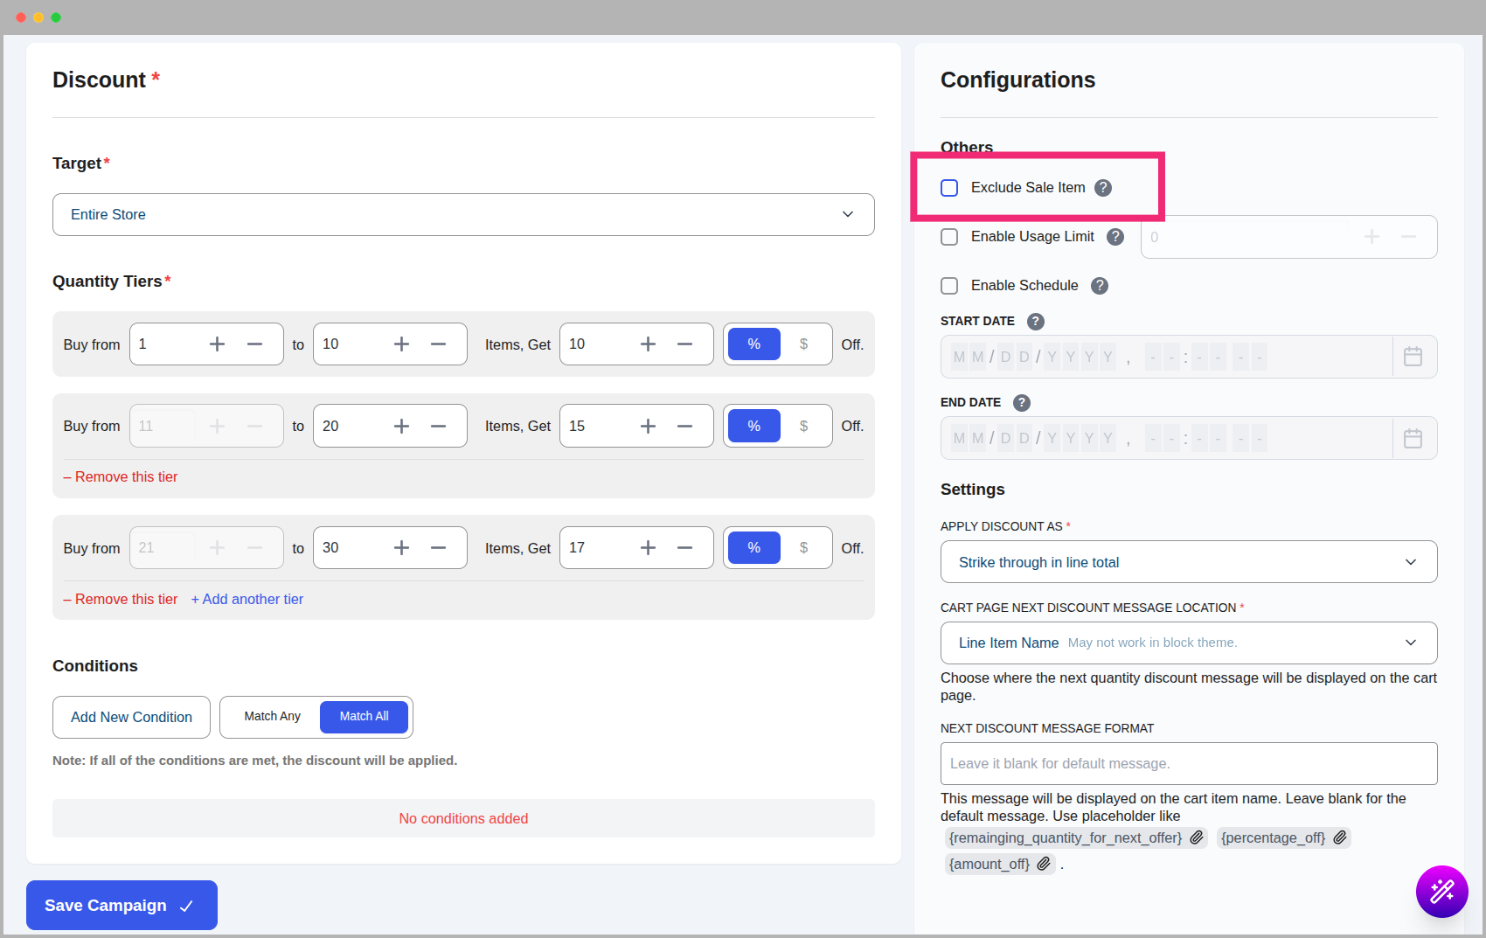This screenshot has width=1486, height=938.
Task: Expand the Apply Discount As dropdown
Action: 1188,562
